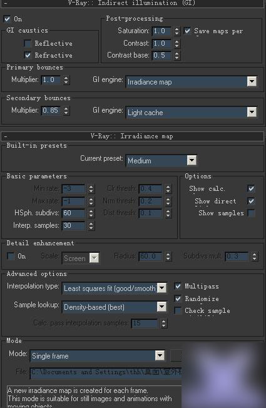Click Contrast spinner arrows

tap(177, 43)
